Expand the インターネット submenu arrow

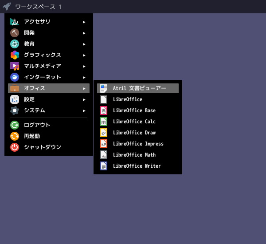[x=84, y=78]
